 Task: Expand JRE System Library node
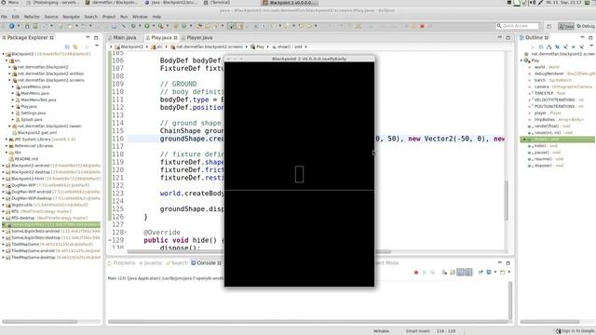point(7,140)
